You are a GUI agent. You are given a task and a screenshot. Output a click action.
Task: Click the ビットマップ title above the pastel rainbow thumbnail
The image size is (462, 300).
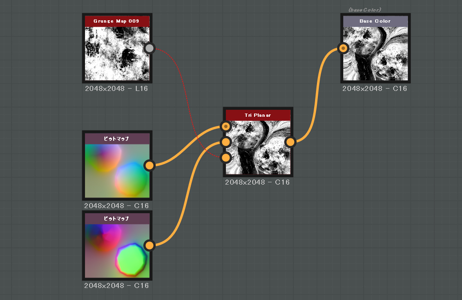point(117,138)
